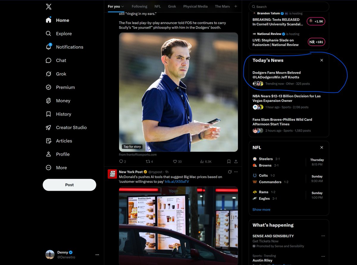
Task: Open the Articles icon in sidebar
Action: coord(48,141)
